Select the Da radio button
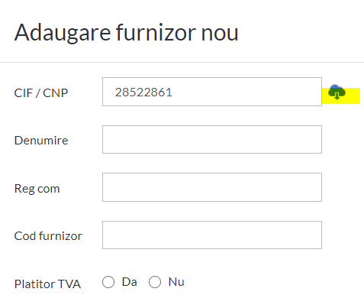Viewport: 364px width, 308px height. pos(108,282)
